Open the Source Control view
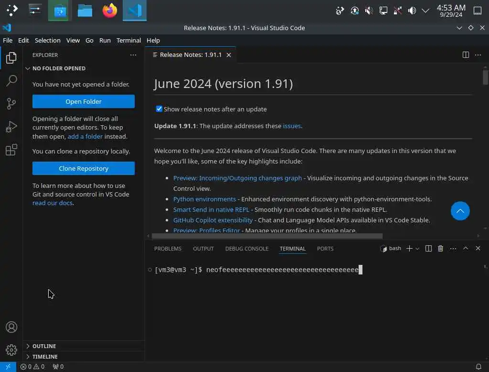Image resolution: width=489 pixels, height=372 pixels. [11, 104]
